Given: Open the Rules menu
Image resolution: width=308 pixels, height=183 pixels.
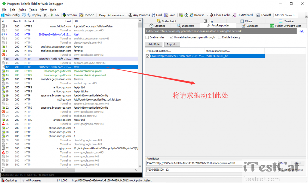Looking at the screenshot, I should pos(22,10).
